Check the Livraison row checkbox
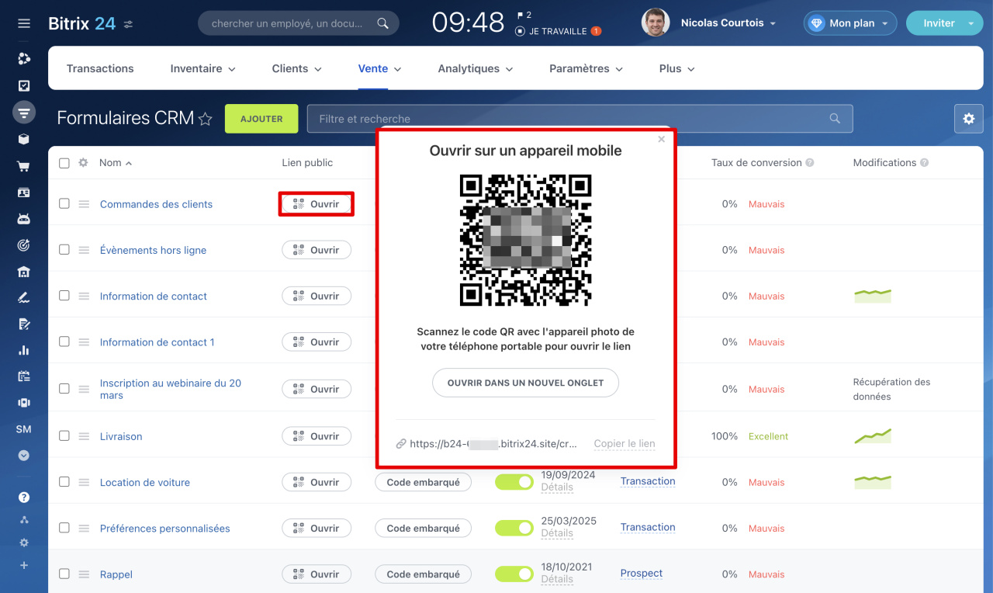The image size is (993, 593). pyautogui.click(x=64, y=435)
